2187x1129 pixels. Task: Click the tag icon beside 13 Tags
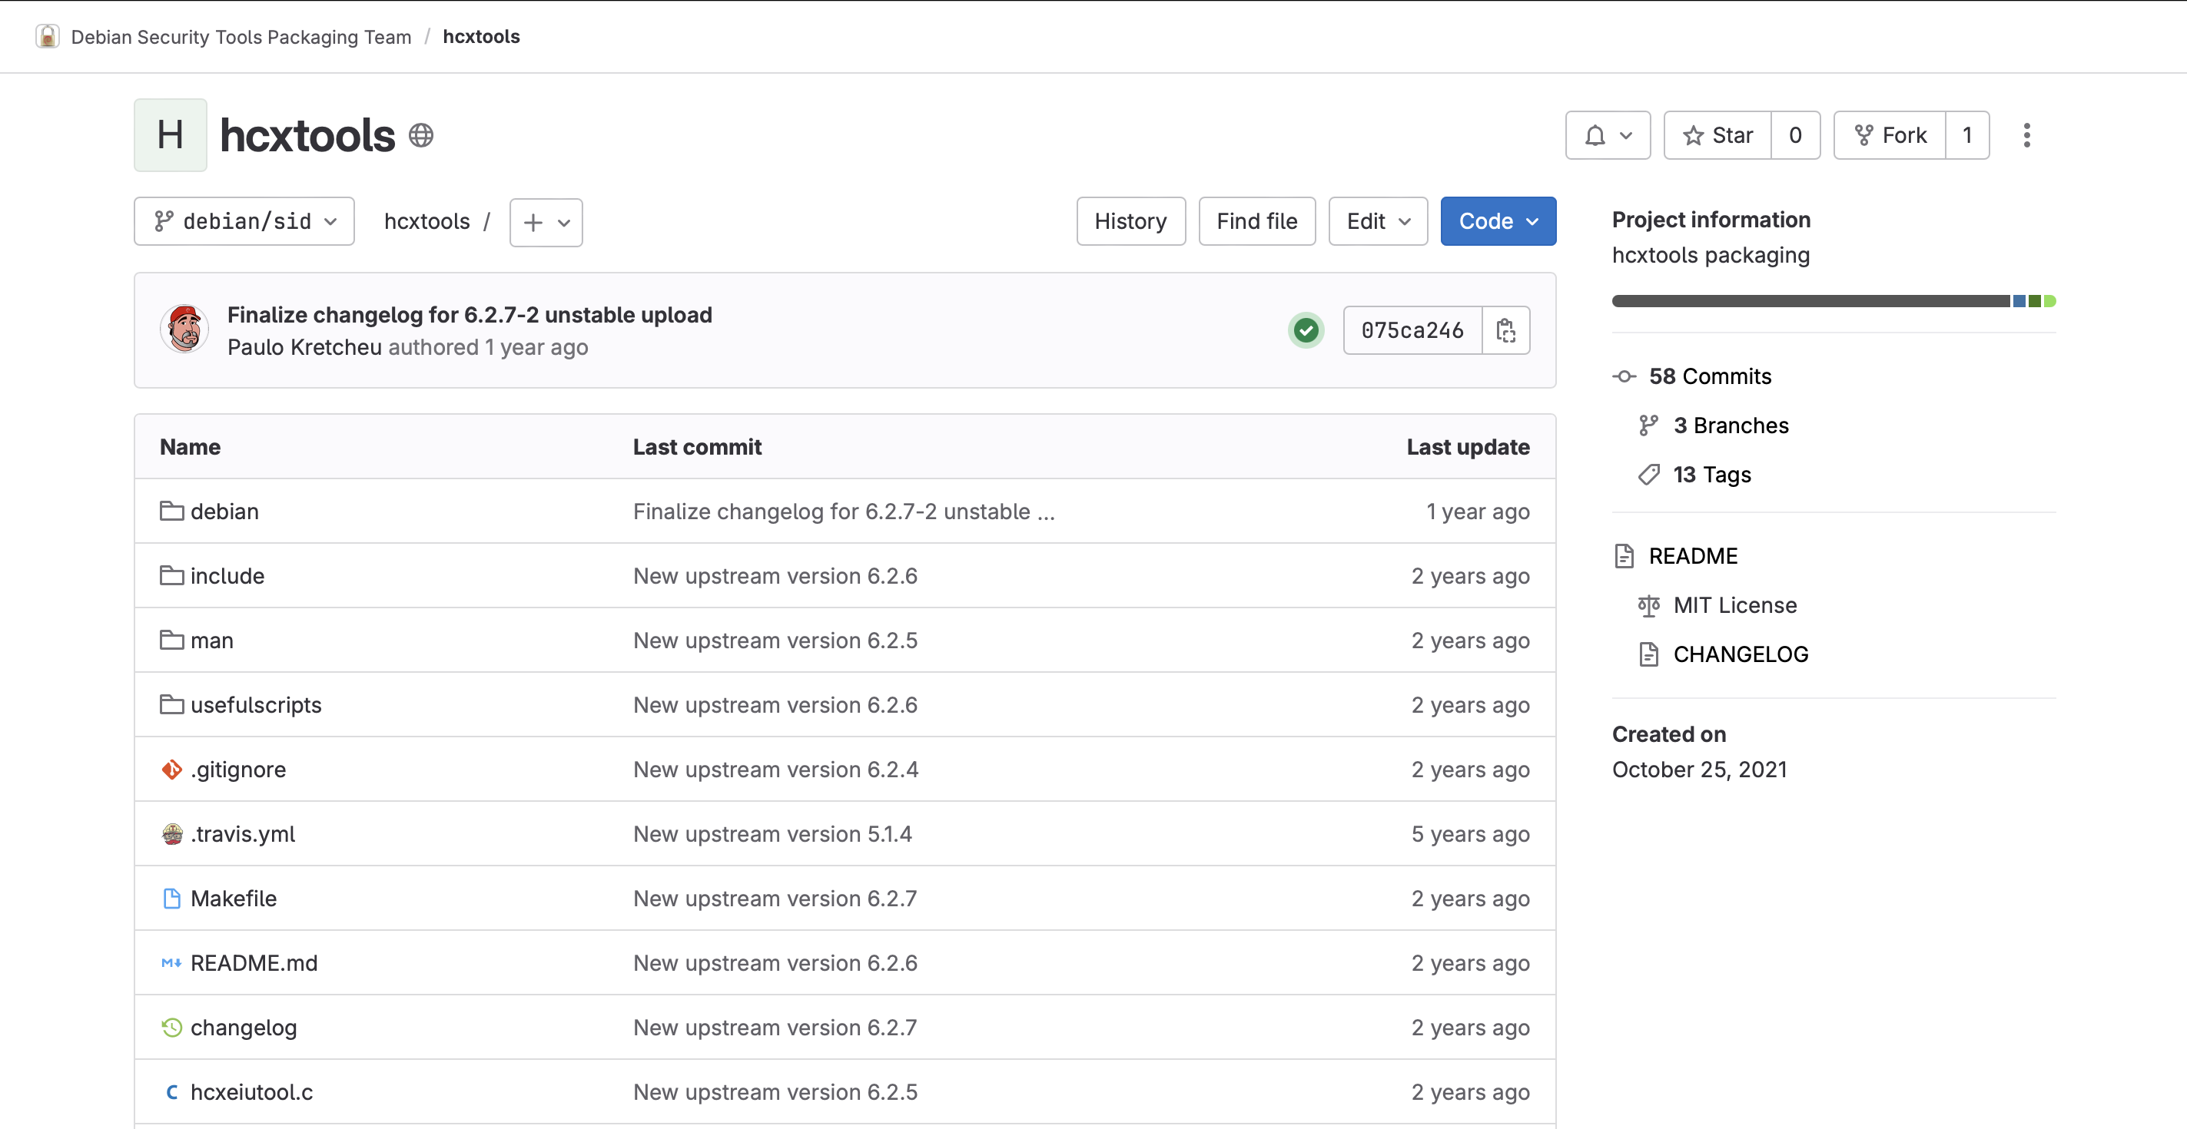(x=1649, y=474)
